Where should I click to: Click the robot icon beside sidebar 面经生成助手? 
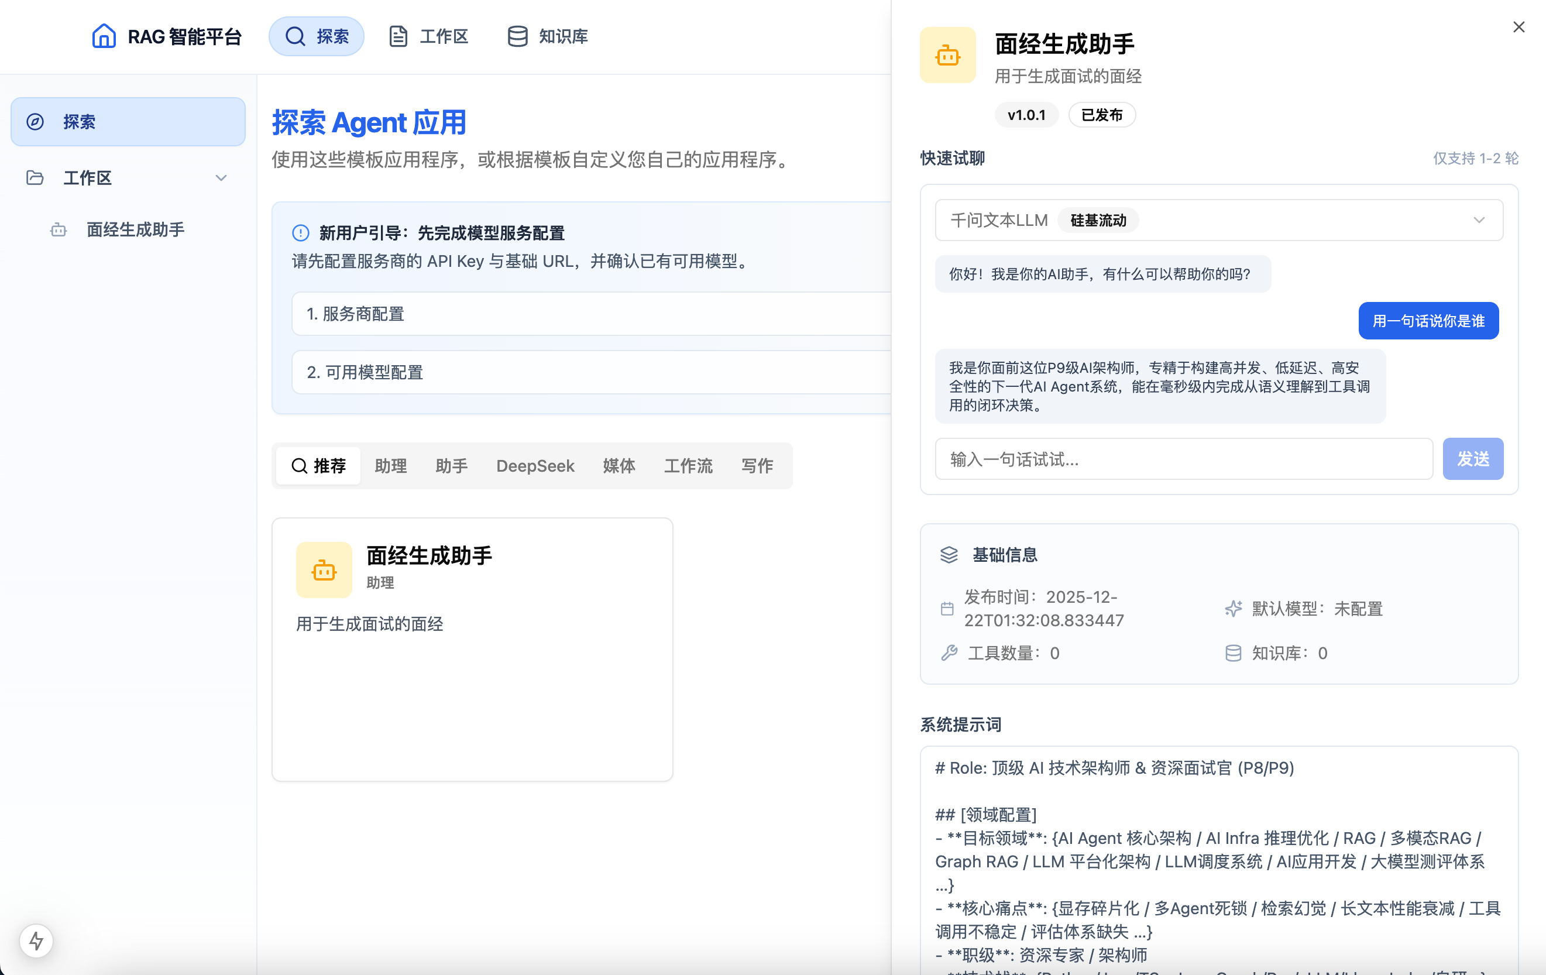[59, 229]
